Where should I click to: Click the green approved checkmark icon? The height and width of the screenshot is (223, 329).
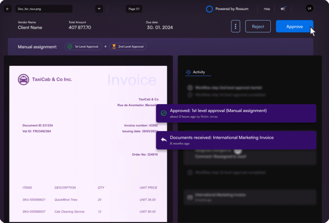(x=163, y=113)
